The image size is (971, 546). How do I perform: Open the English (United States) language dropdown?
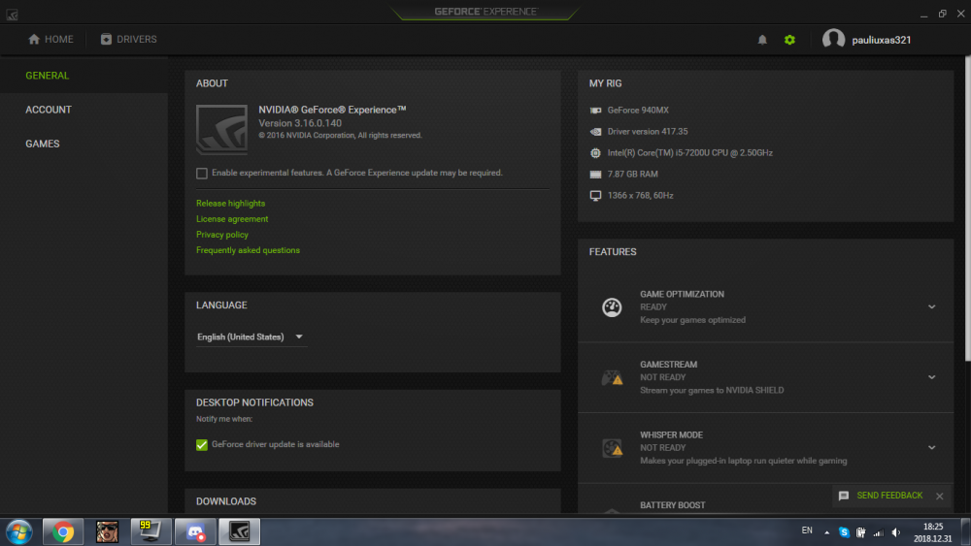tap(251, 337)
